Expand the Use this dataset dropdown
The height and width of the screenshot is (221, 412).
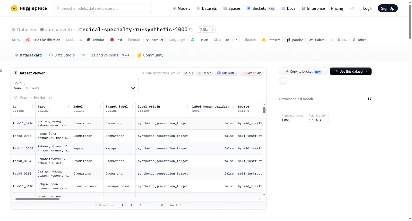pyautogui.click(x=350, y=71)
